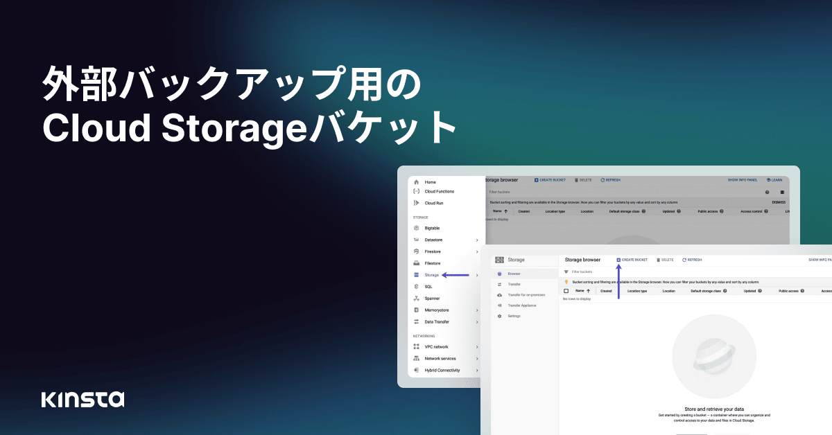Select the Home icon in the navigation menu

pos(416,182)
